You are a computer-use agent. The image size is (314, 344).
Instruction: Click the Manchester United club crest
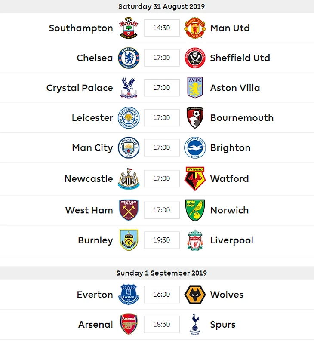tap(195, 28)
